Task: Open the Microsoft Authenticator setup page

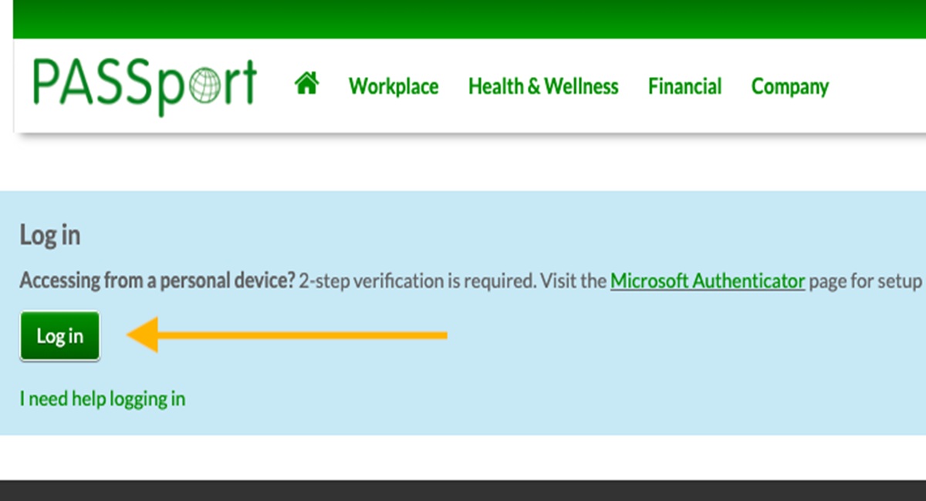Action: [708, 281]
